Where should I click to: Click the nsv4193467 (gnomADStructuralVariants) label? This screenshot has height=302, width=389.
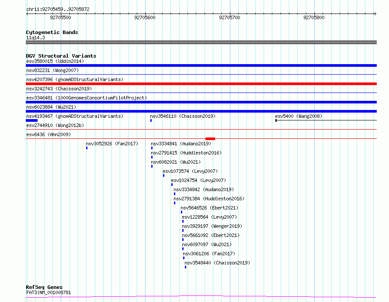tap(75, 116)
